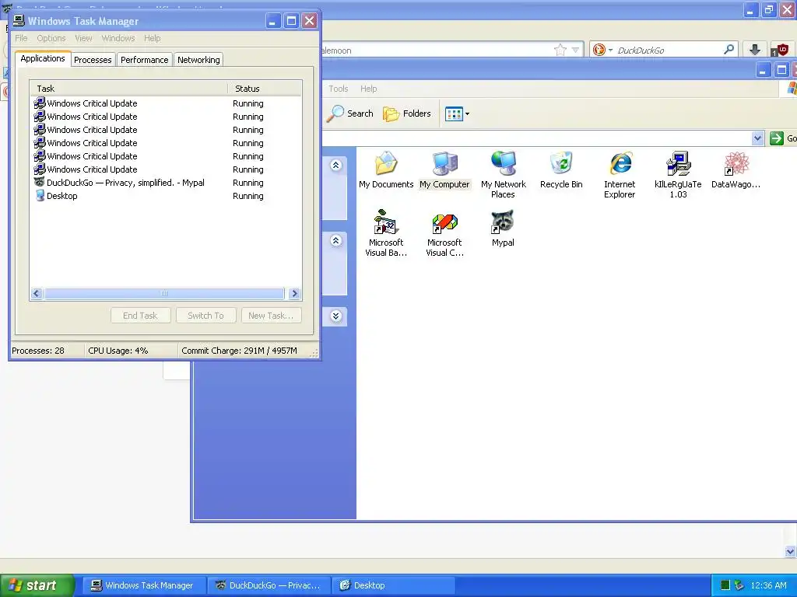Click the uBlock Origin extension icon

coord(780,49)
